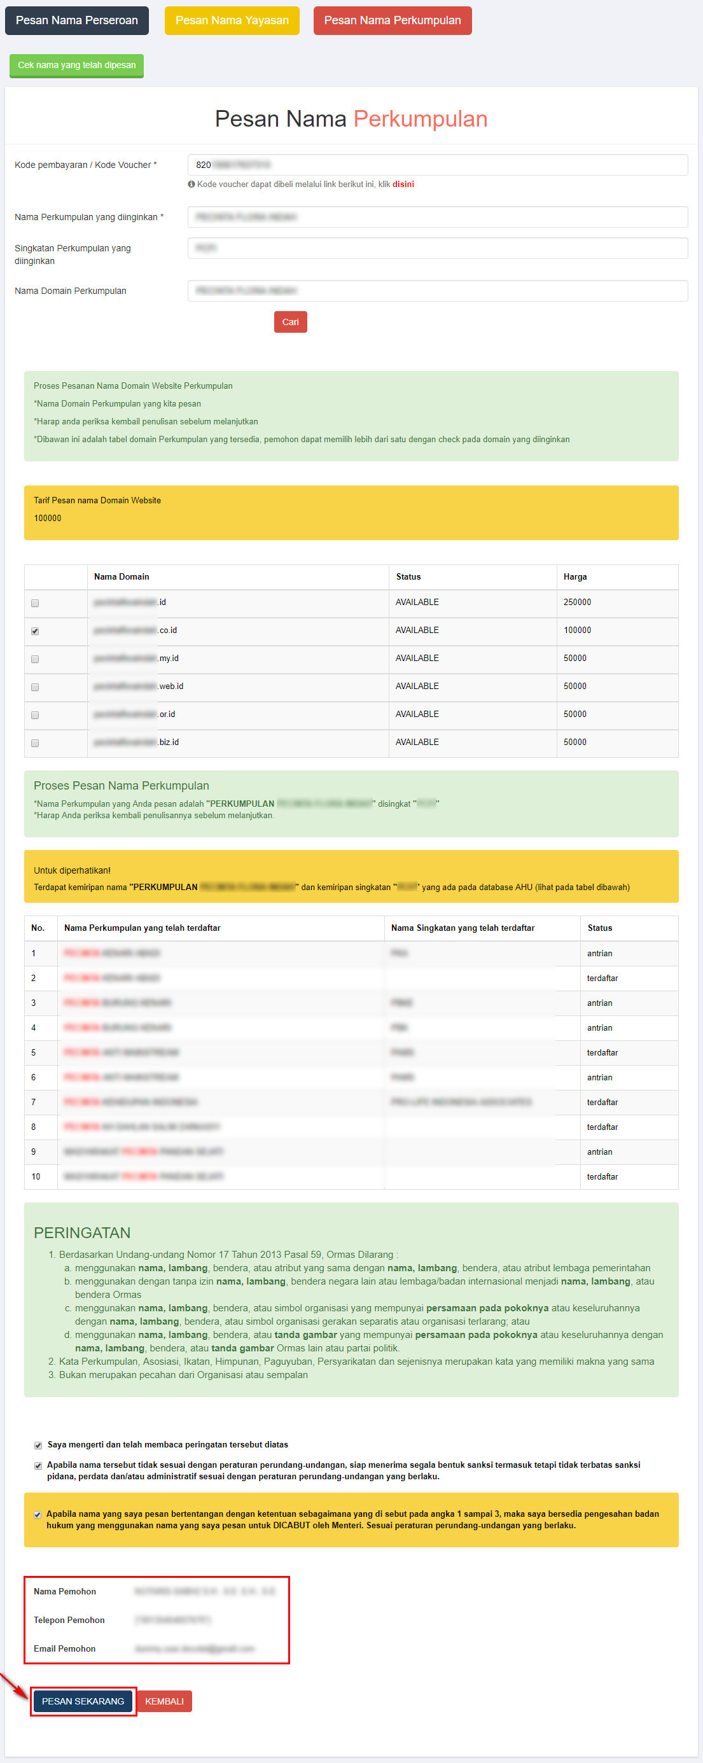Click the Kode pembayaran voucher input field
Image resolution: width=703 pixels, height=1763 pixels.
(x=436, y=165)
